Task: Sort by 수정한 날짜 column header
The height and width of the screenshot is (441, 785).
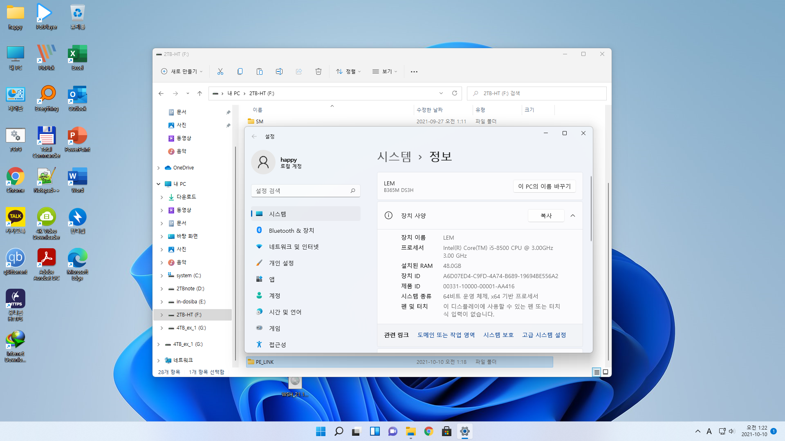Action: [x=430, y=110]
